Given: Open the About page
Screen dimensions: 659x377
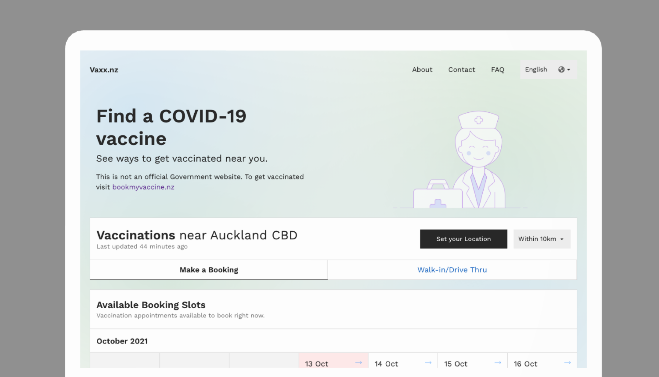Looking at the screenshot, I should [422, 70].
